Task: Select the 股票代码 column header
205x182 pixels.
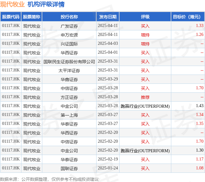Action: tap(11, 17)
